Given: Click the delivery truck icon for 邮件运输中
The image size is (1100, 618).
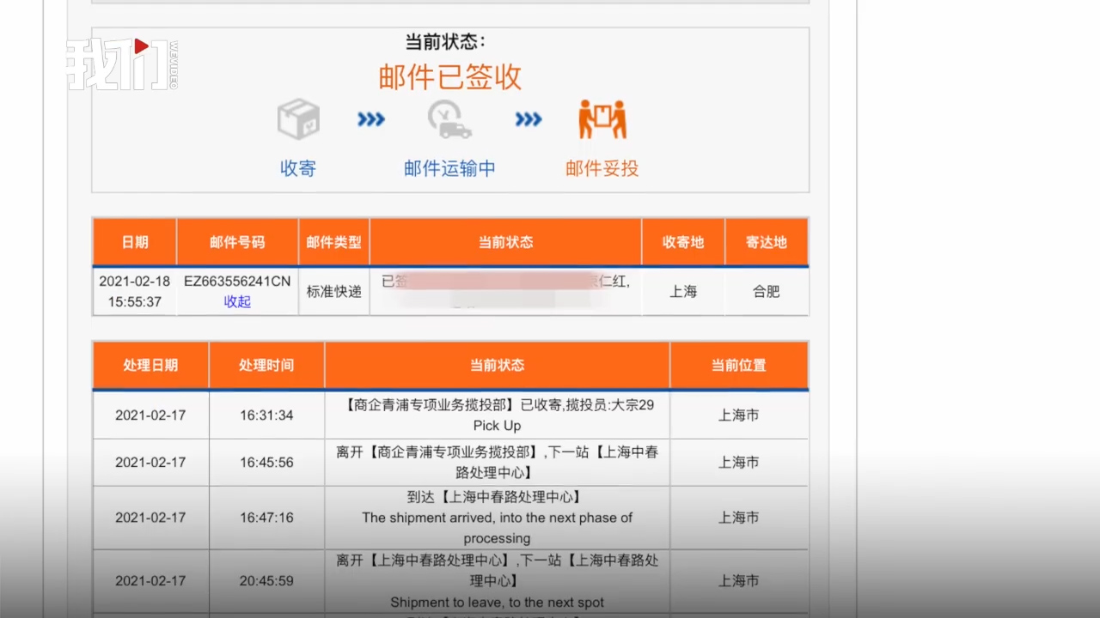Looking at the screenshot, I should point(449,120).
